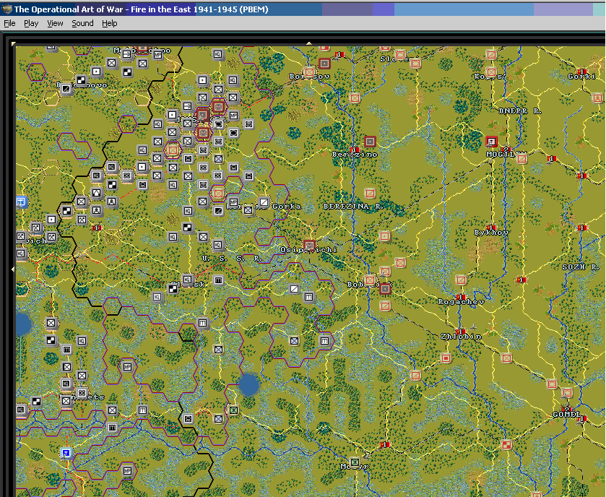Screen dimensions: 606x497
Task: Select the blue flag counter near the bottom-left
Action: (66, 452)
